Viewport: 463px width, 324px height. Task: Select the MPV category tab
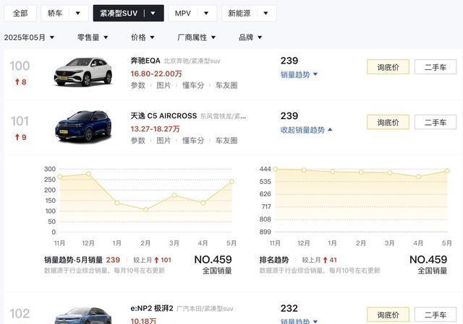[x=183, y=13]
